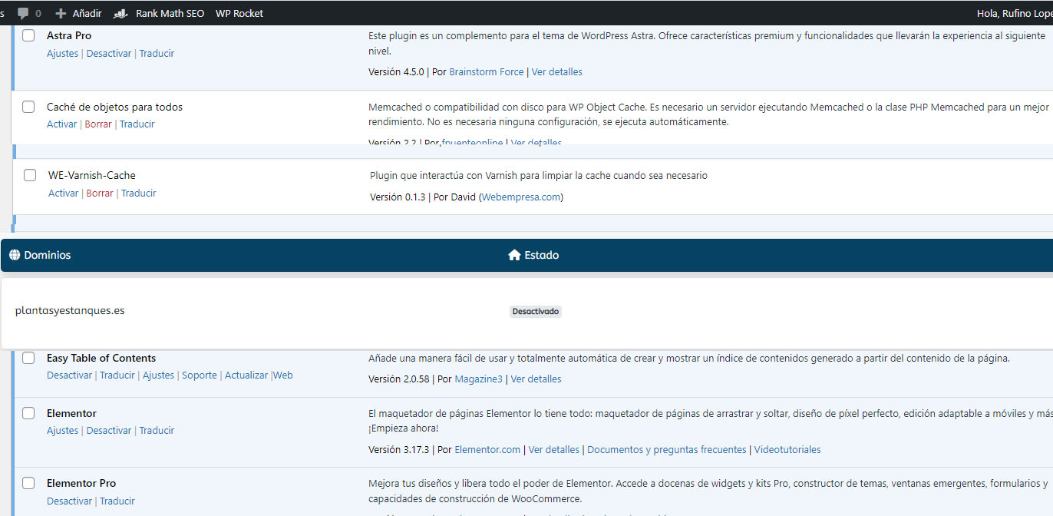Screen dimensions: 1053x516
Task: Open Ajustes for Astra Pro
Action: (62, 54)
